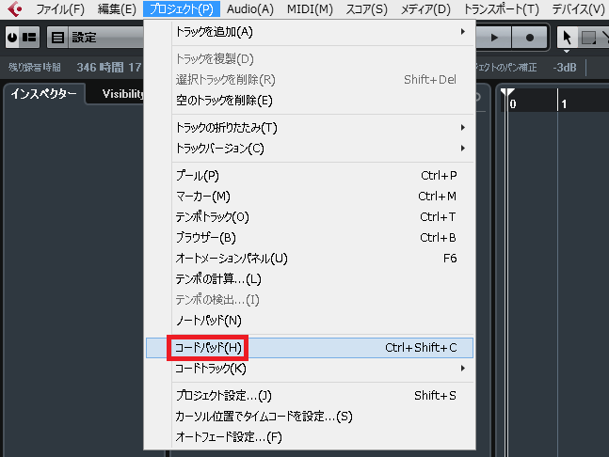This screenshot has height=457, width=609.
Task: Open the トランスポート(T) menu
Action: point(502,8)
